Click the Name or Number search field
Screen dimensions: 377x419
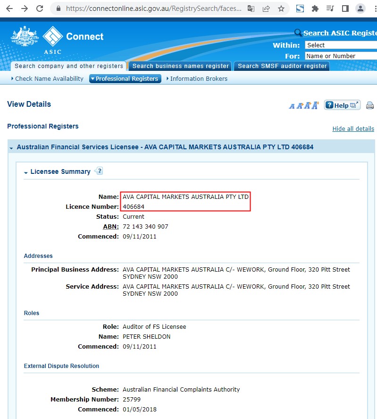(x=341, y=56)
